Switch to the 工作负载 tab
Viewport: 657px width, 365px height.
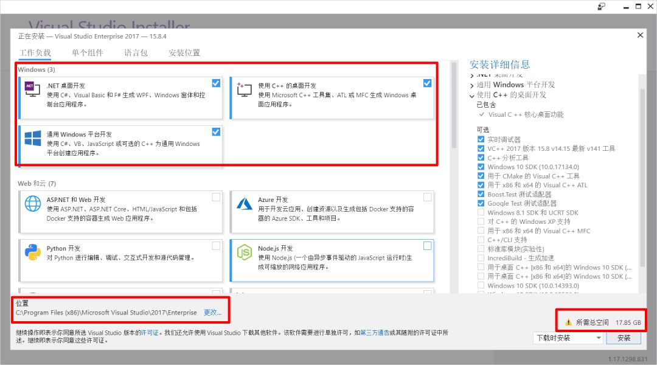point(35,53)
